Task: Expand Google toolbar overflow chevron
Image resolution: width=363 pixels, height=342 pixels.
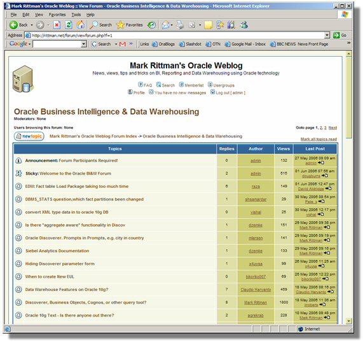Action: pyautogui.click(x=131, y=43)
